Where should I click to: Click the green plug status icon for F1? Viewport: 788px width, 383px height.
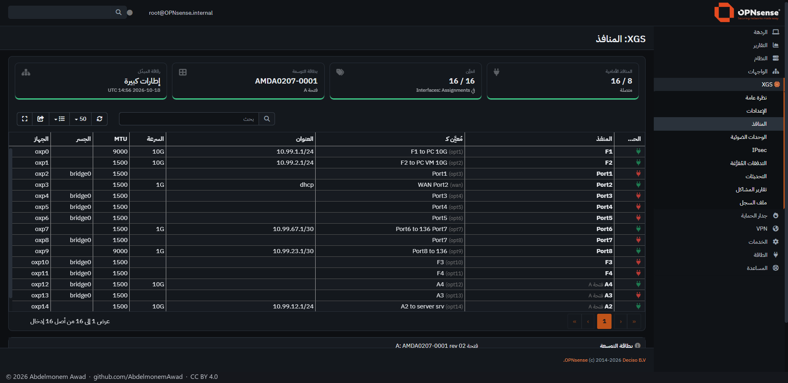coord(638,152)
